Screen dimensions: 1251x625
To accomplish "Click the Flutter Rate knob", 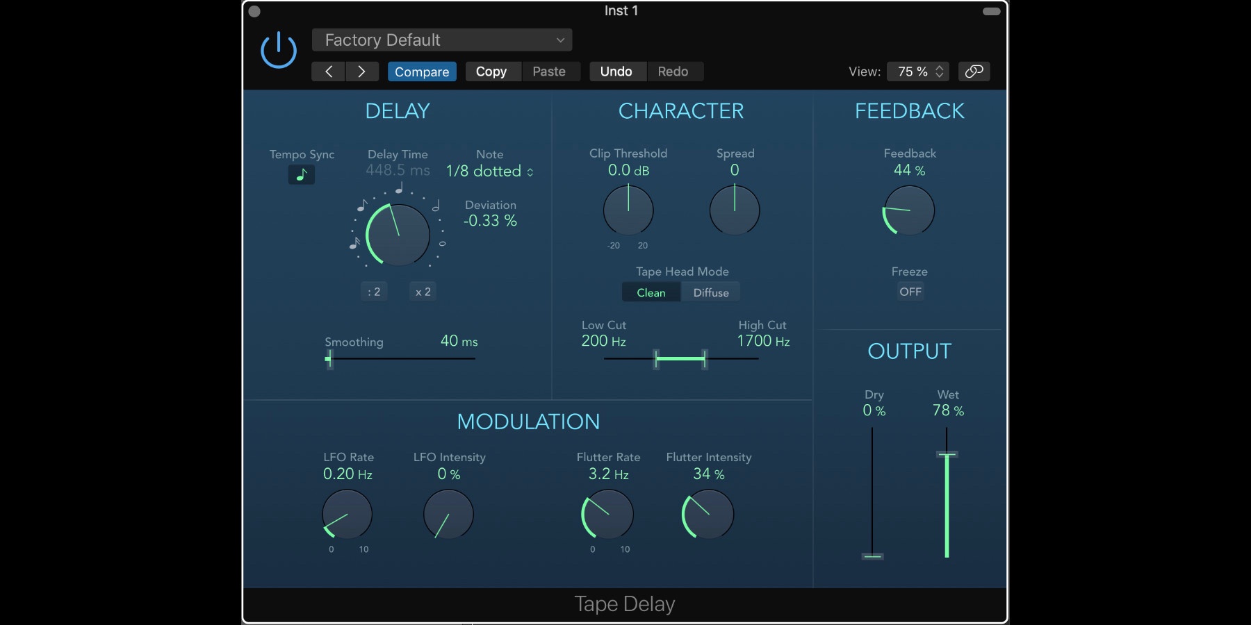I will 608,515.
